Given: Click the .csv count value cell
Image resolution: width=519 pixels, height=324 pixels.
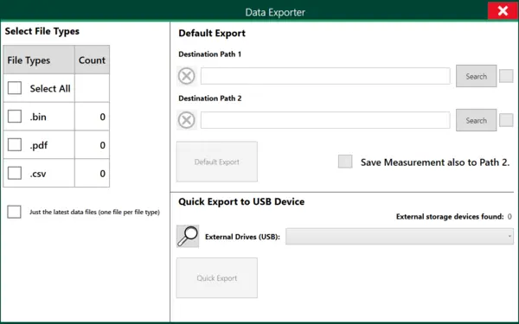Looking at the screenshot, I should coord(92,174).
